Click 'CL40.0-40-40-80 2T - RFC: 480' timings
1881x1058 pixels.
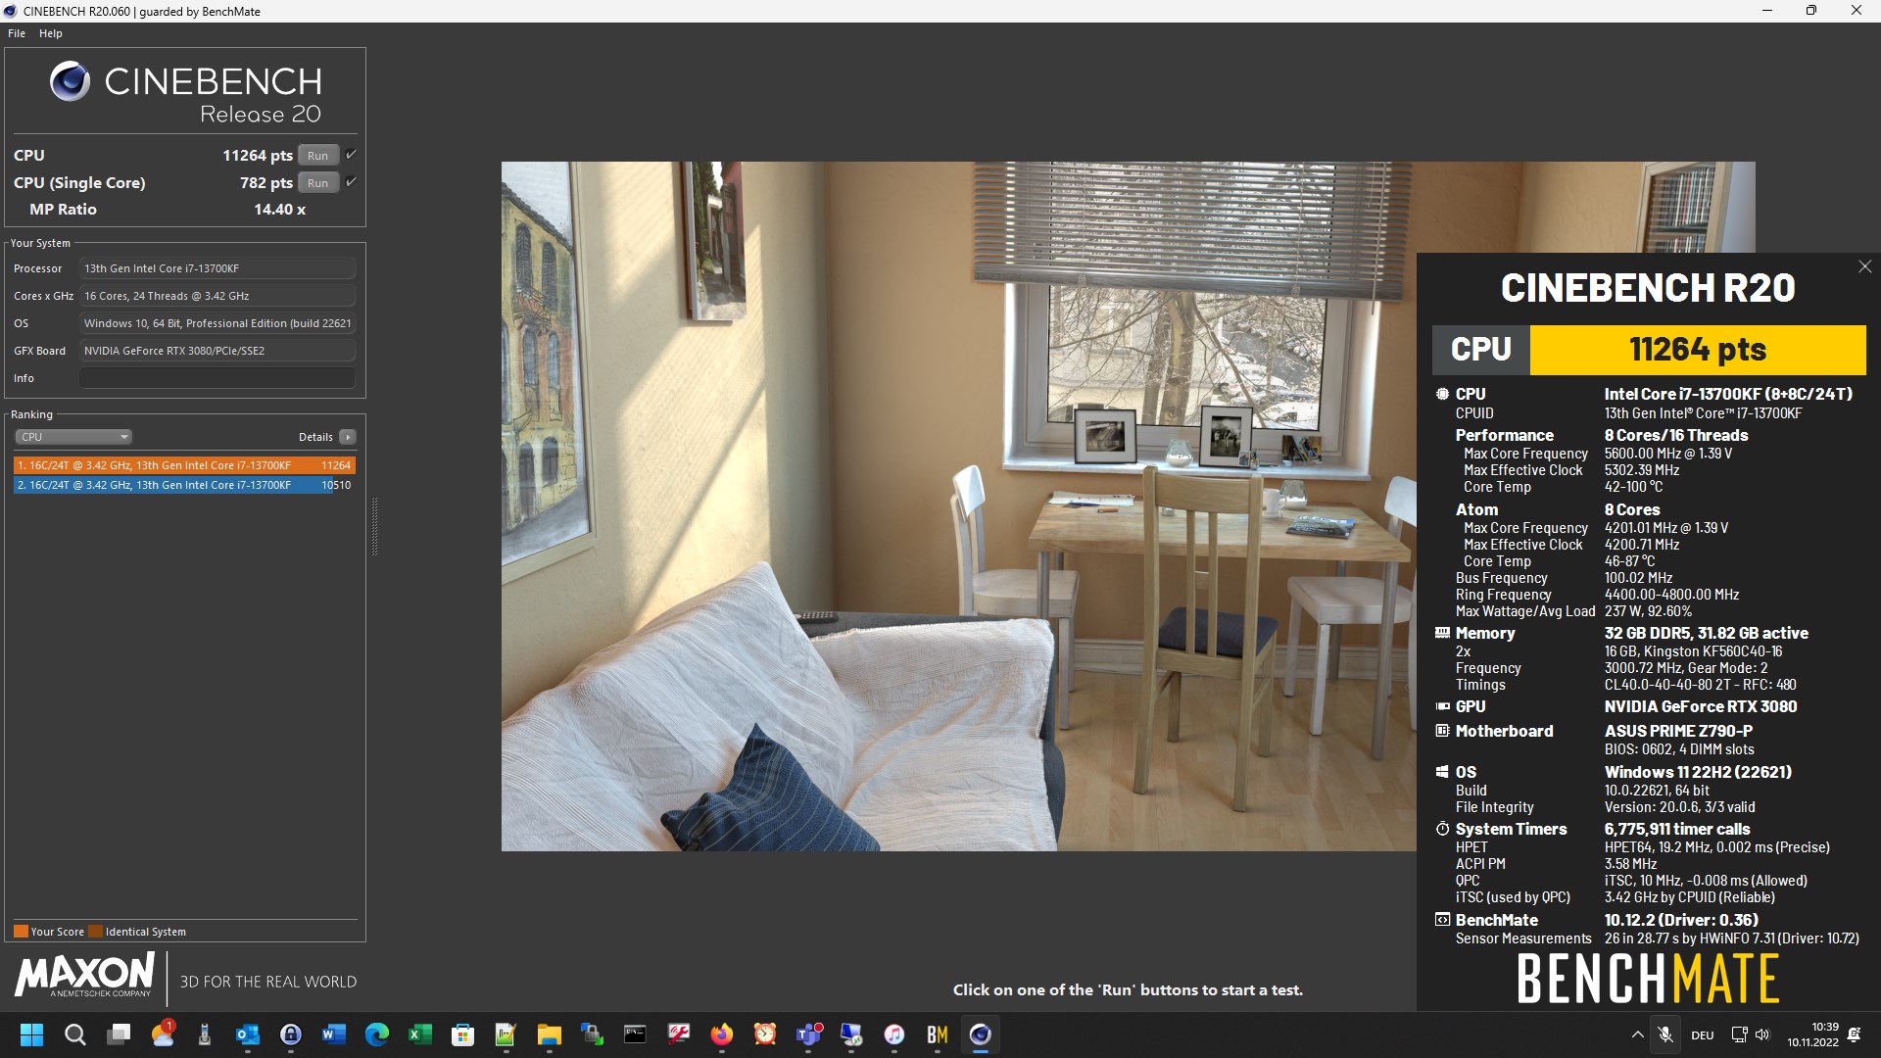tap(1700, 685)
